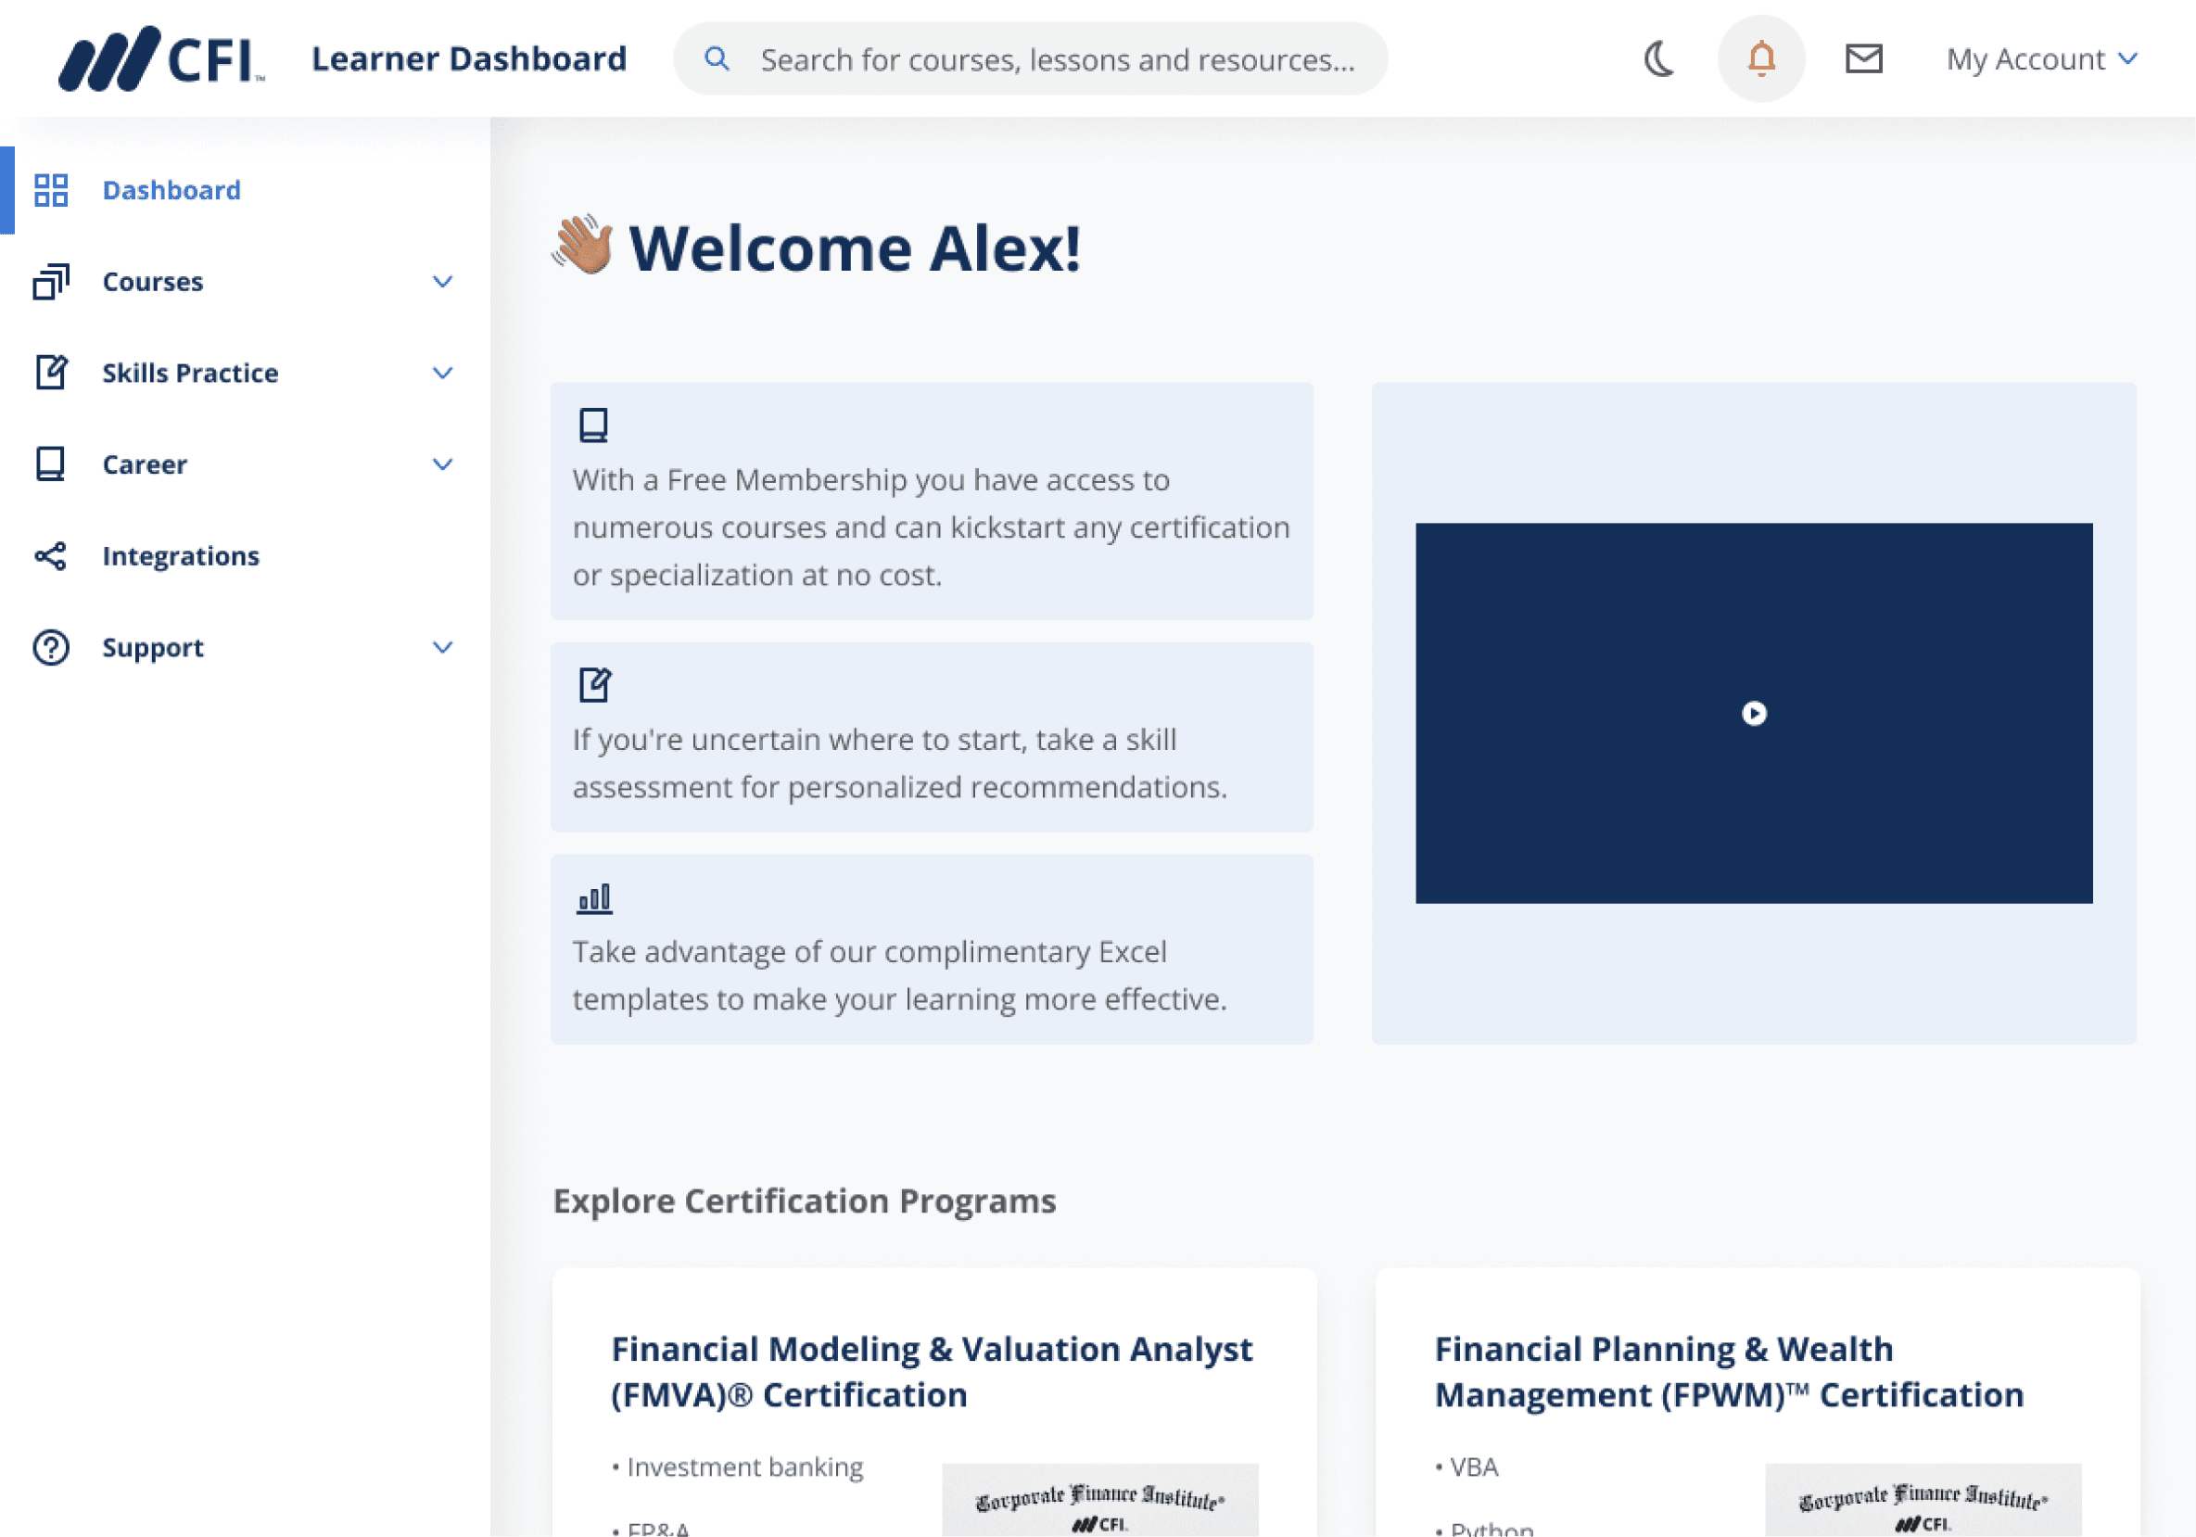The height and width of the screenshot is (1537, 2196).
Task: Expand the Career menu chevron
Action: [442, 464]
